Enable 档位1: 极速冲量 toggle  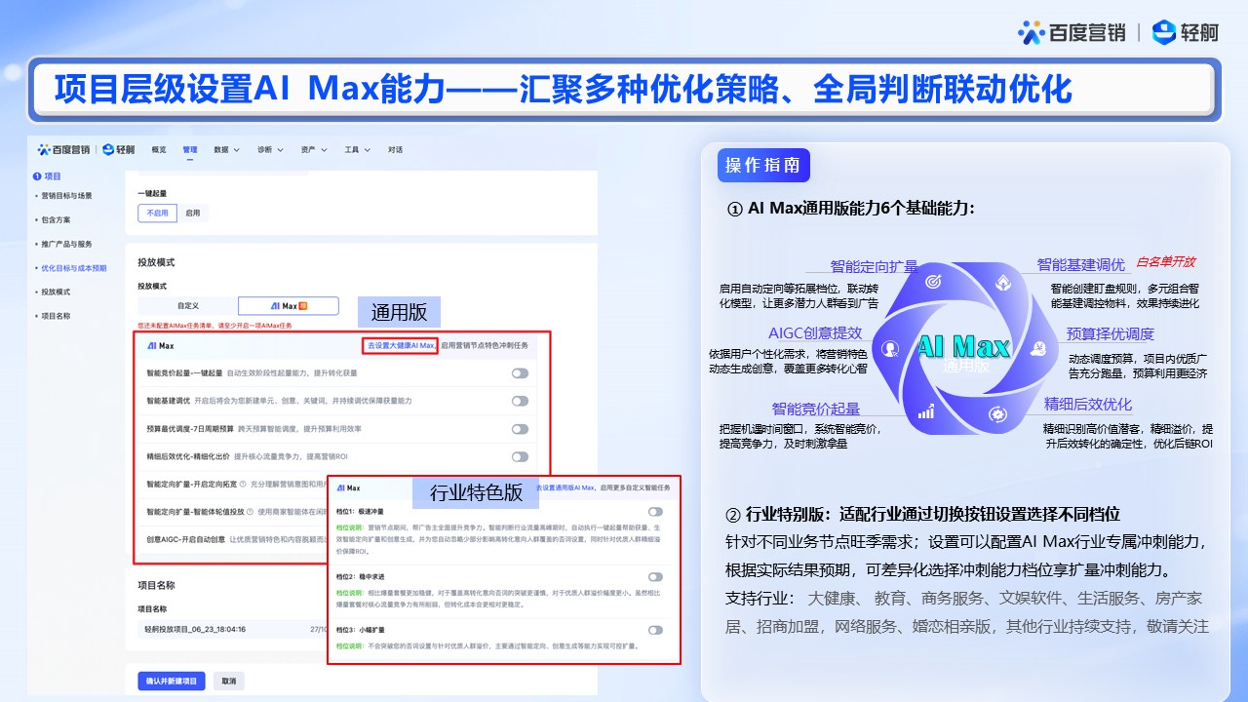point(655,511)
